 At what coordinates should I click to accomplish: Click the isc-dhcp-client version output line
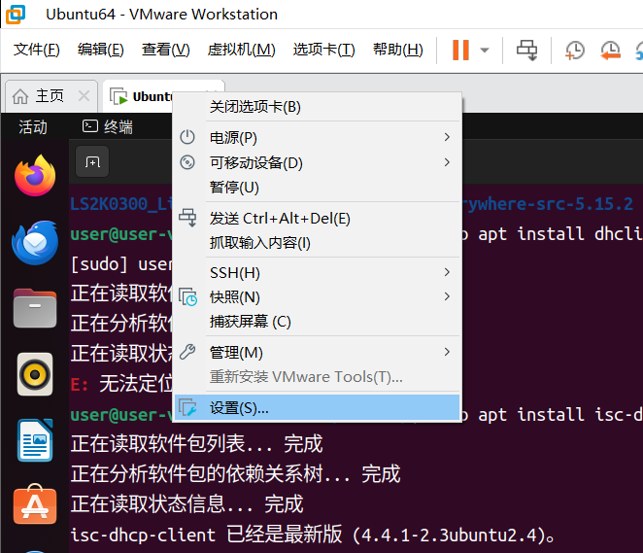(314, 535)
